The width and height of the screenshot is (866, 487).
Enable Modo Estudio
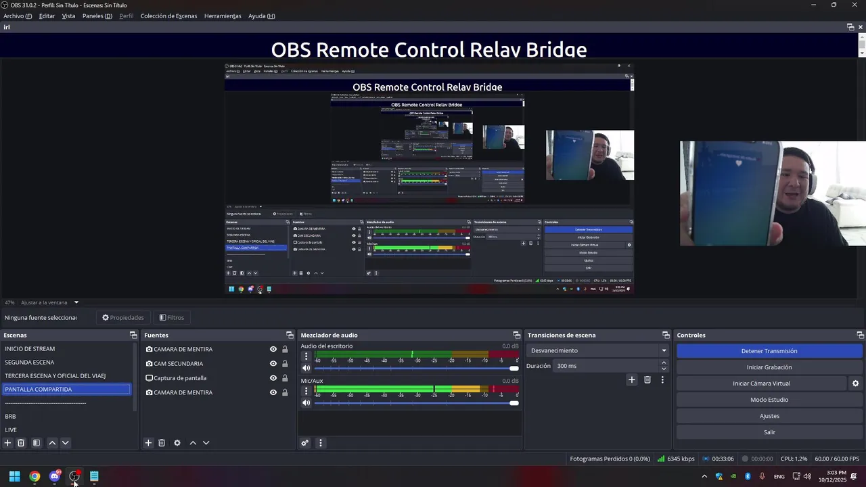point(769,400)
